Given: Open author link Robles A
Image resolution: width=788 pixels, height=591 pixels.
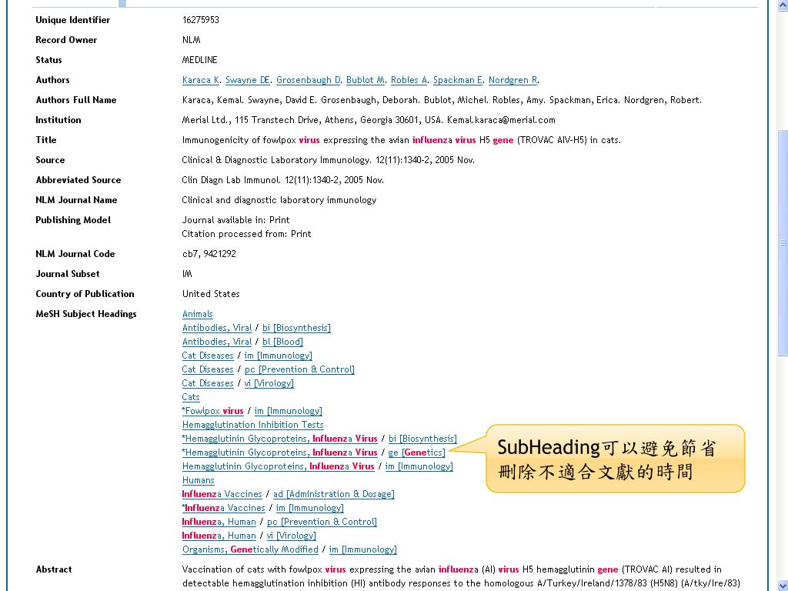Looking at the screenshot, I should point(409,80).
